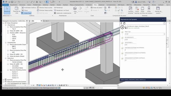Expand the Seleccionar panel dropdown
Image resolution: width=171 pixels, height=96 pixels.
[7, 16]
